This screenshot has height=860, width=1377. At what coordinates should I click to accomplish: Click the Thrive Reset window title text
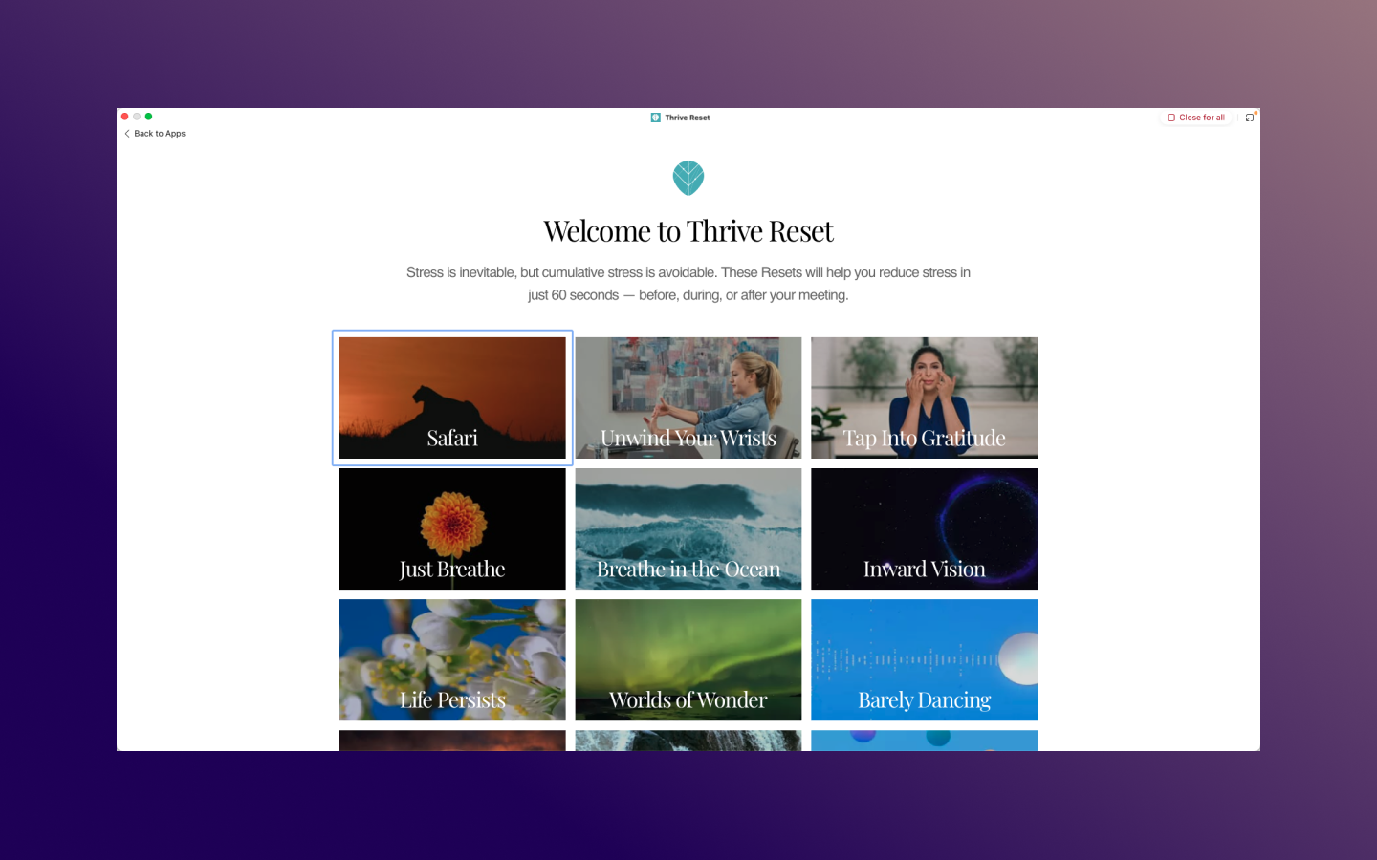click(x=688, y=118)
